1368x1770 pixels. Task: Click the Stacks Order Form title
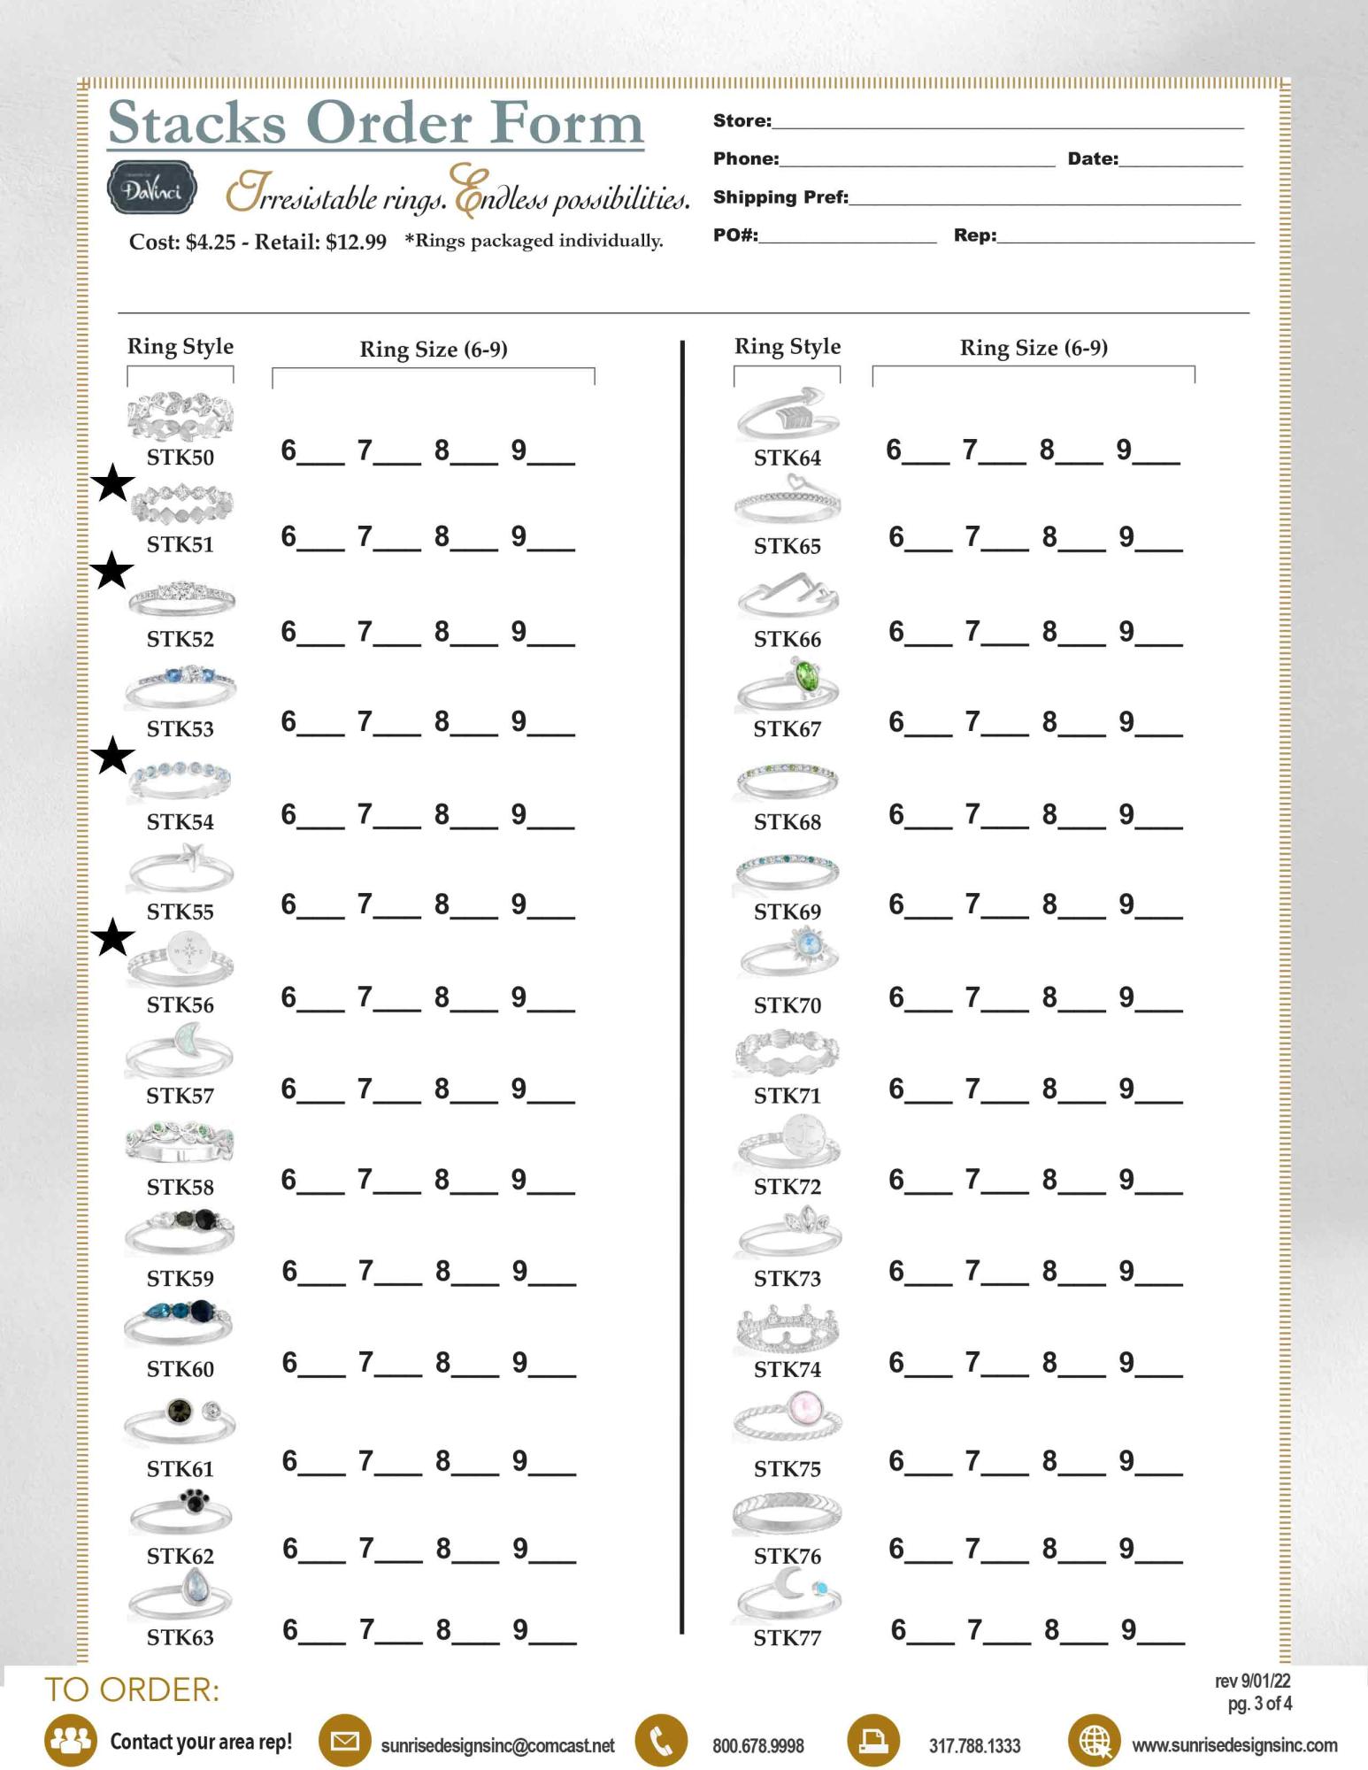coord(376,123)
